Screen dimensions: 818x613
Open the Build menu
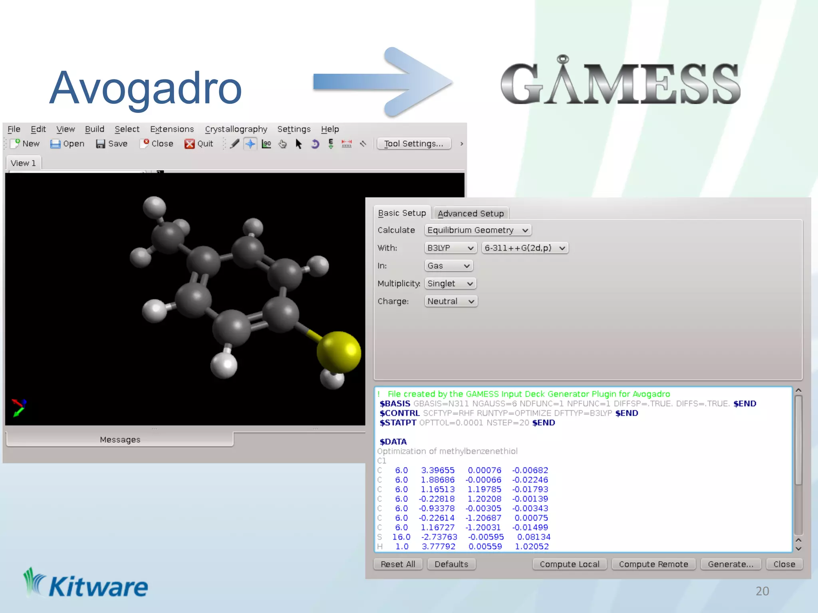pyautogui.click(x=95, y=129)
